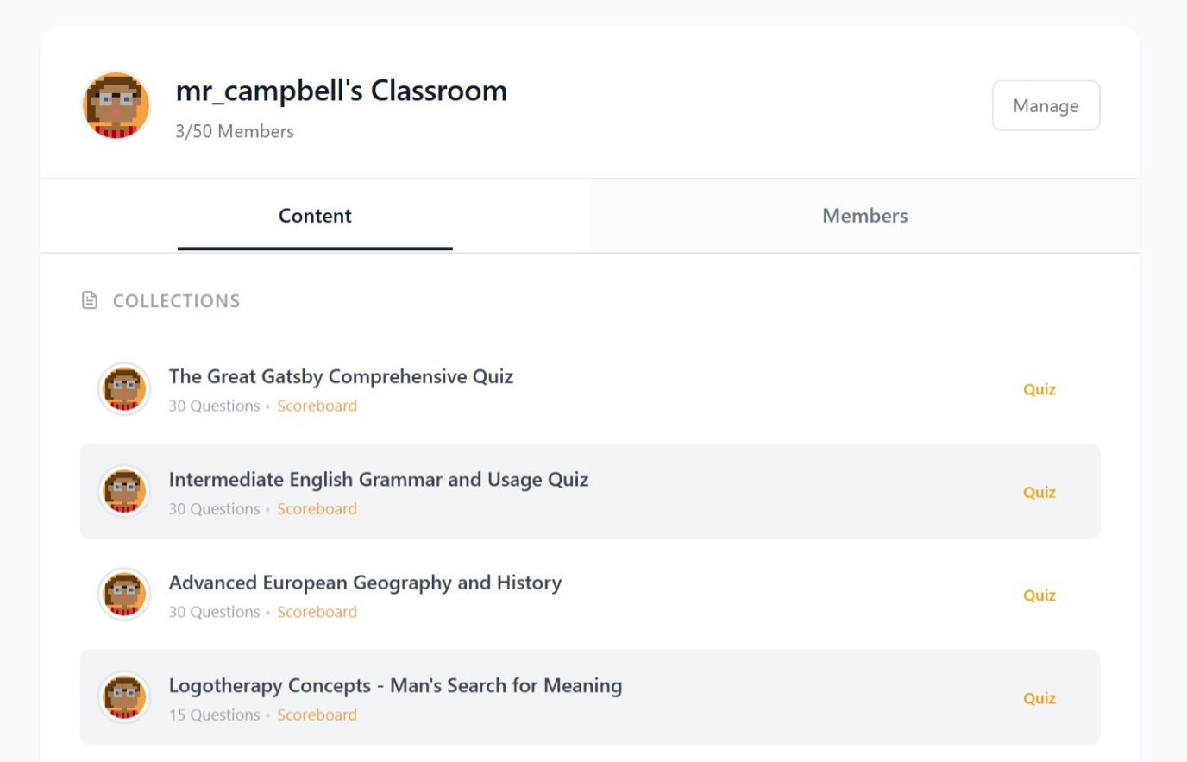Switch to the Content tab
The height and width of the screenshot is (762, 1187).
tap(313, 215)
